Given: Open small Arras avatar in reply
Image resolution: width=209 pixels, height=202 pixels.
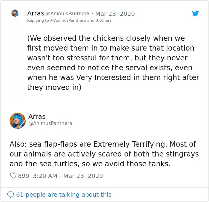Looking at the screenshot, I should pos(15,13).
